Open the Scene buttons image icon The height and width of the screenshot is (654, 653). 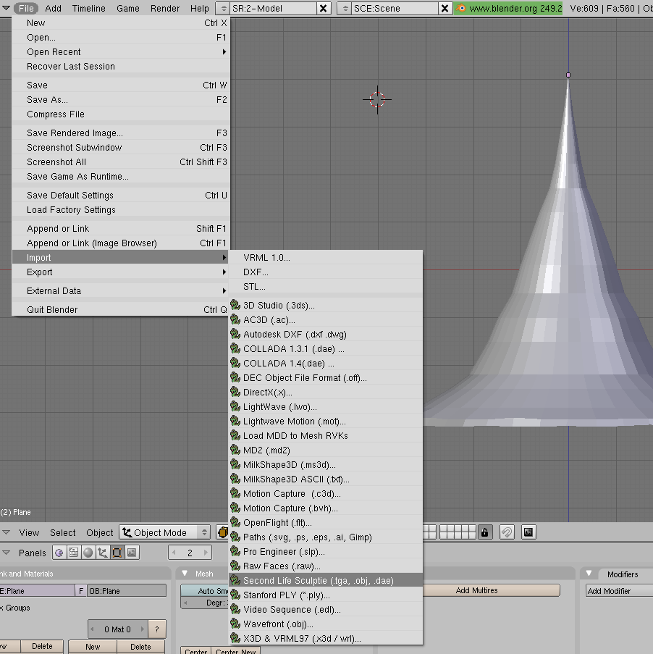(132, 553)
